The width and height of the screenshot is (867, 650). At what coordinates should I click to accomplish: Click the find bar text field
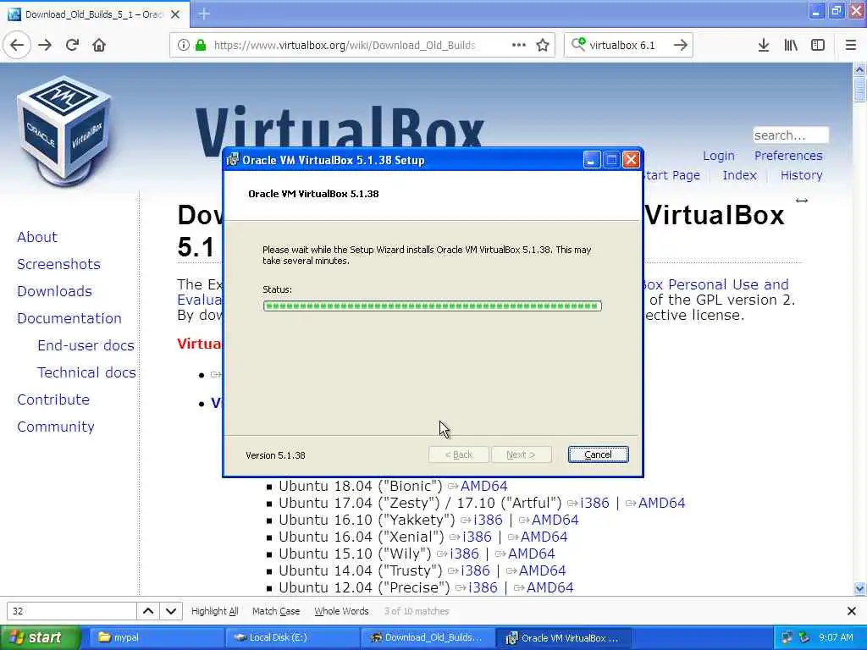(71, 611)
